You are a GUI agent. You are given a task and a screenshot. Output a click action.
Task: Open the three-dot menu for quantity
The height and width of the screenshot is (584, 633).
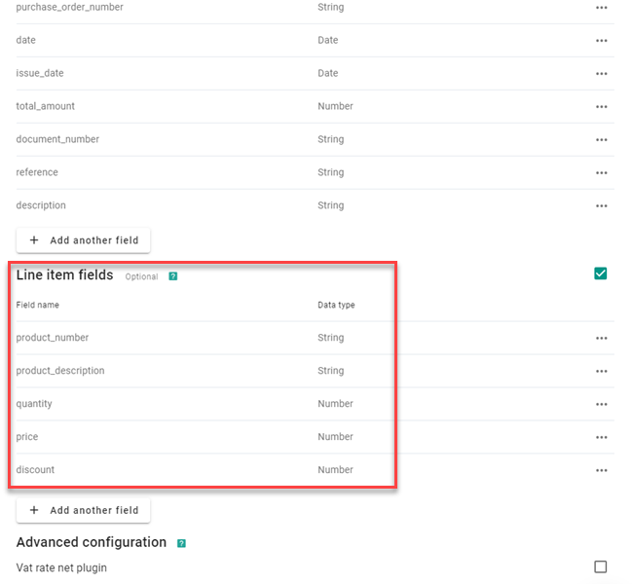pyautogui.click(x=601, y=405)
